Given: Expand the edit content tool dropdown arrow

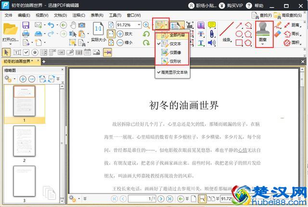Looking at the screenshot, I should 166,25.
